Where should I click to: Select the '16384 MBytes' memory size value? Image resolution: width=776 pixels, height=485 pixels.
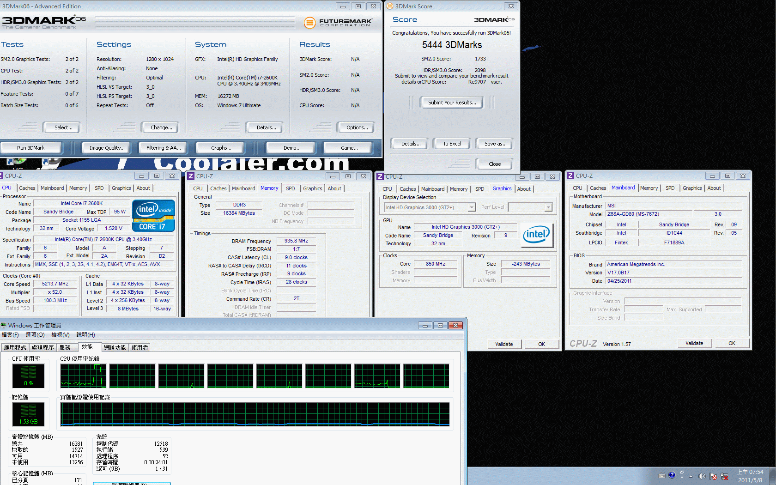239,213
